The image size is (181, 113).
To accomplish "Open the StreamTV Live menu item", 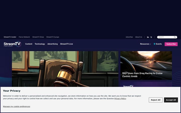I will [x=66, y=44].
